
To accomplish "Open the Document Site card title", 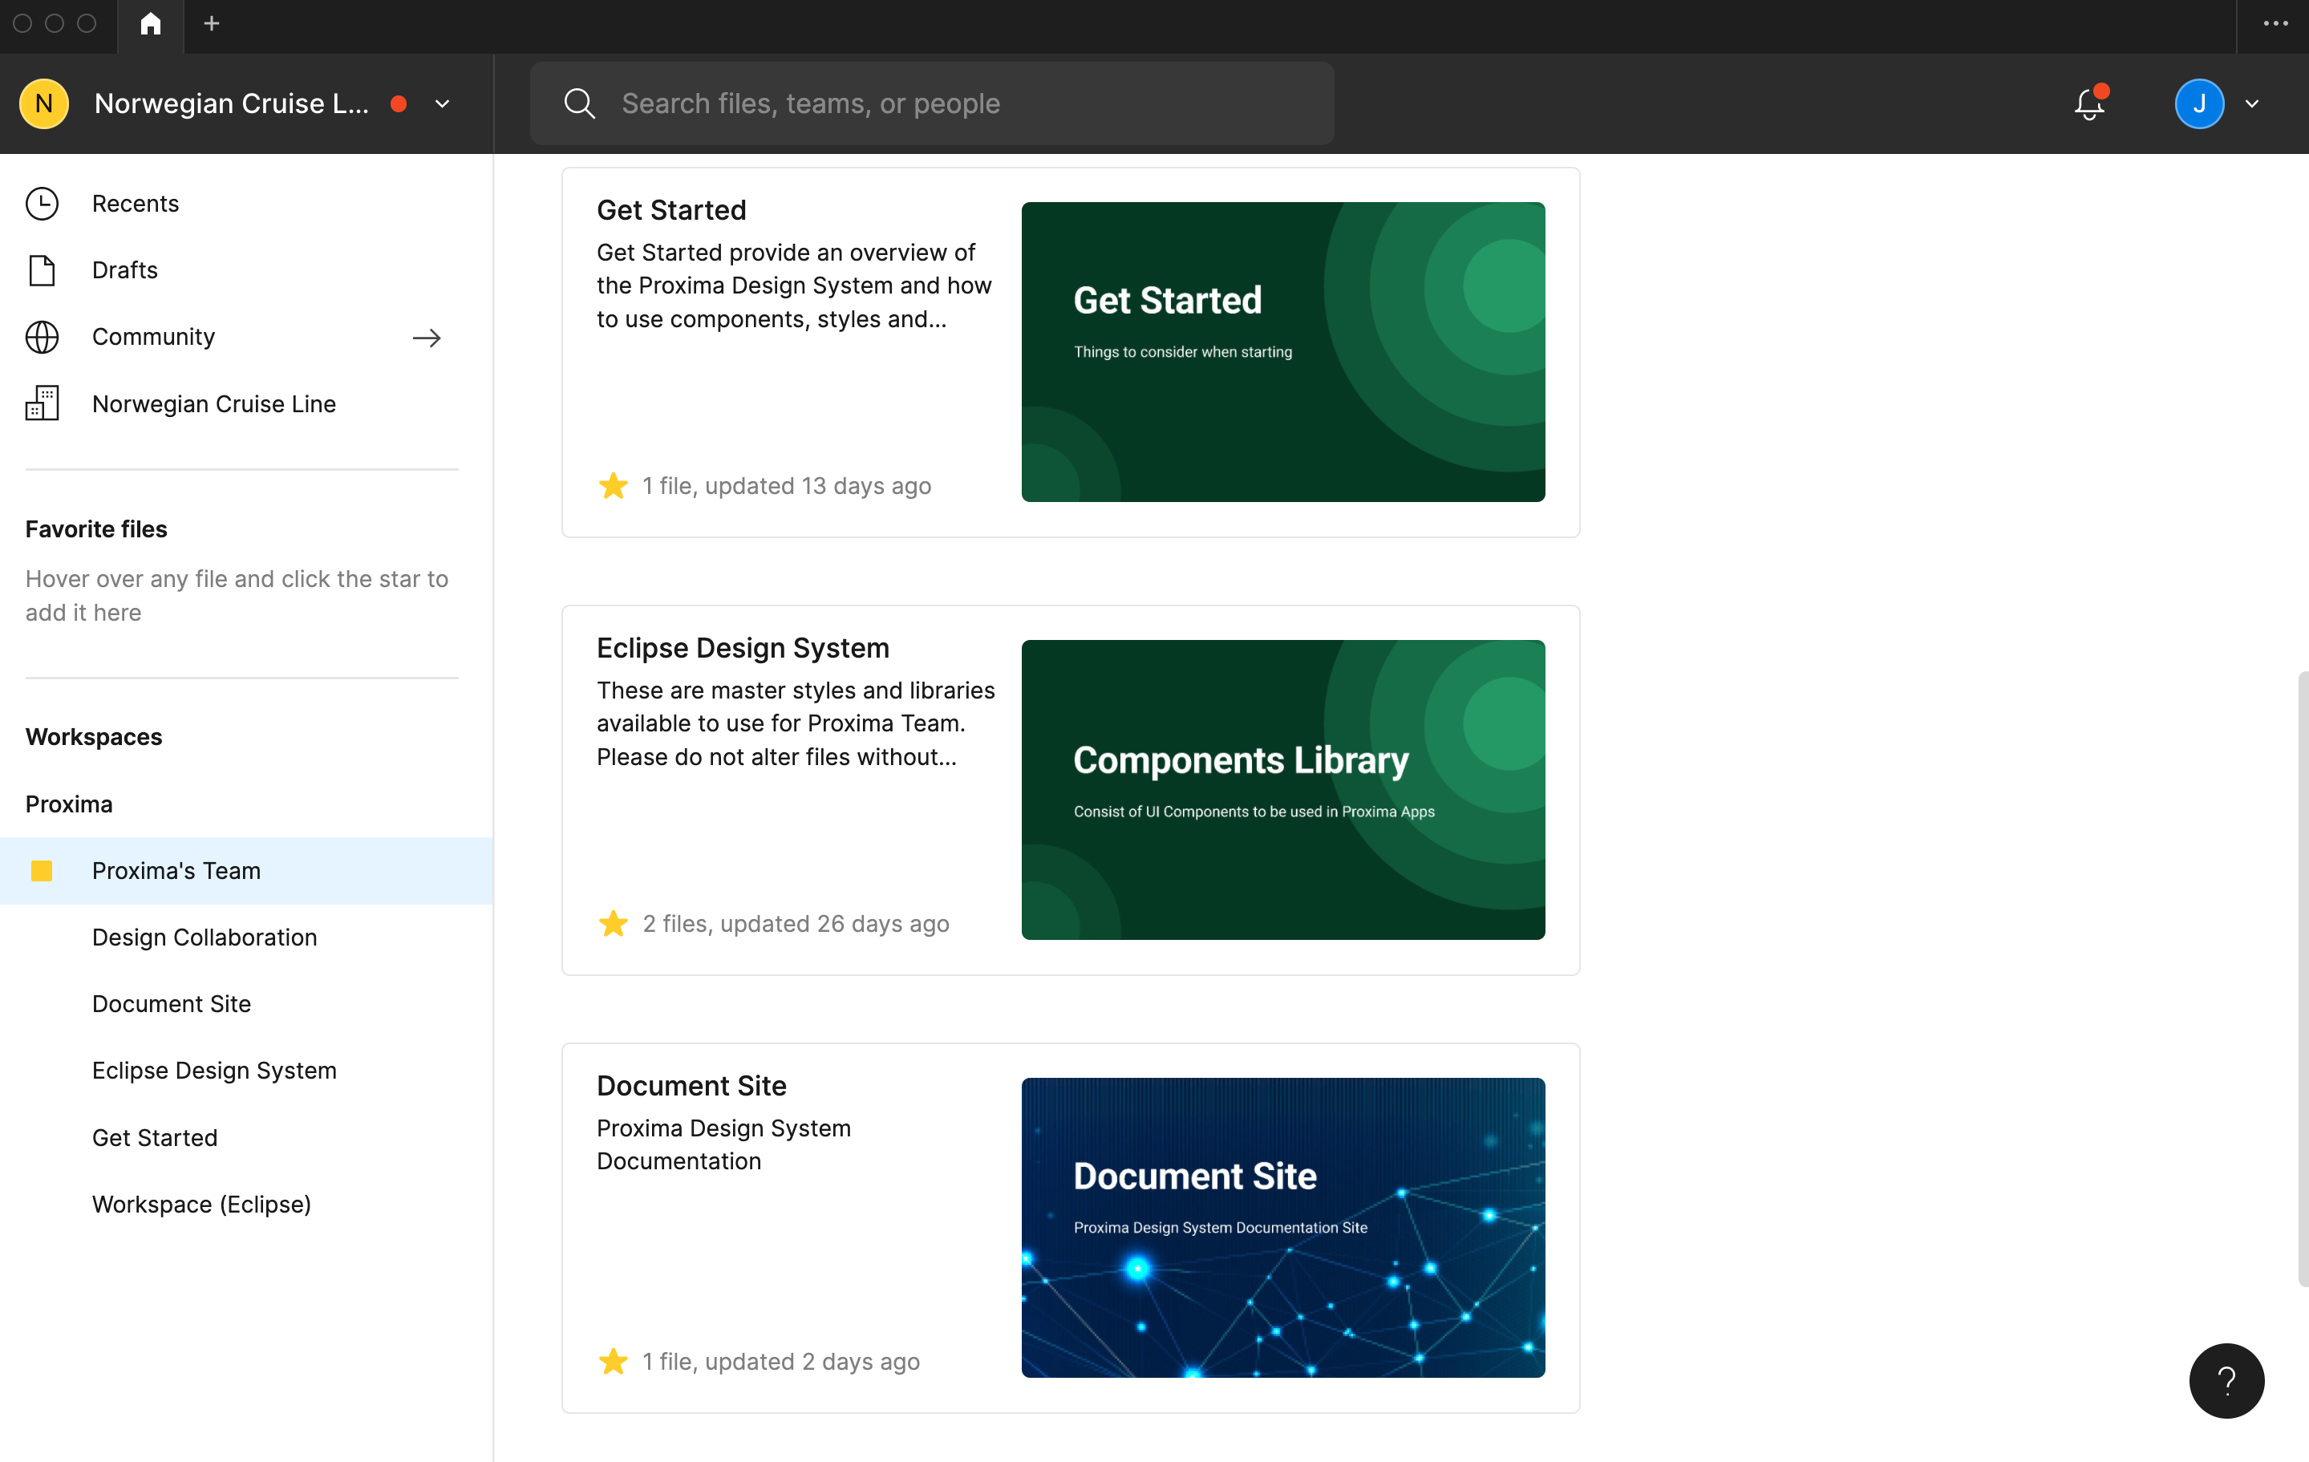I will coord(691,1086).
